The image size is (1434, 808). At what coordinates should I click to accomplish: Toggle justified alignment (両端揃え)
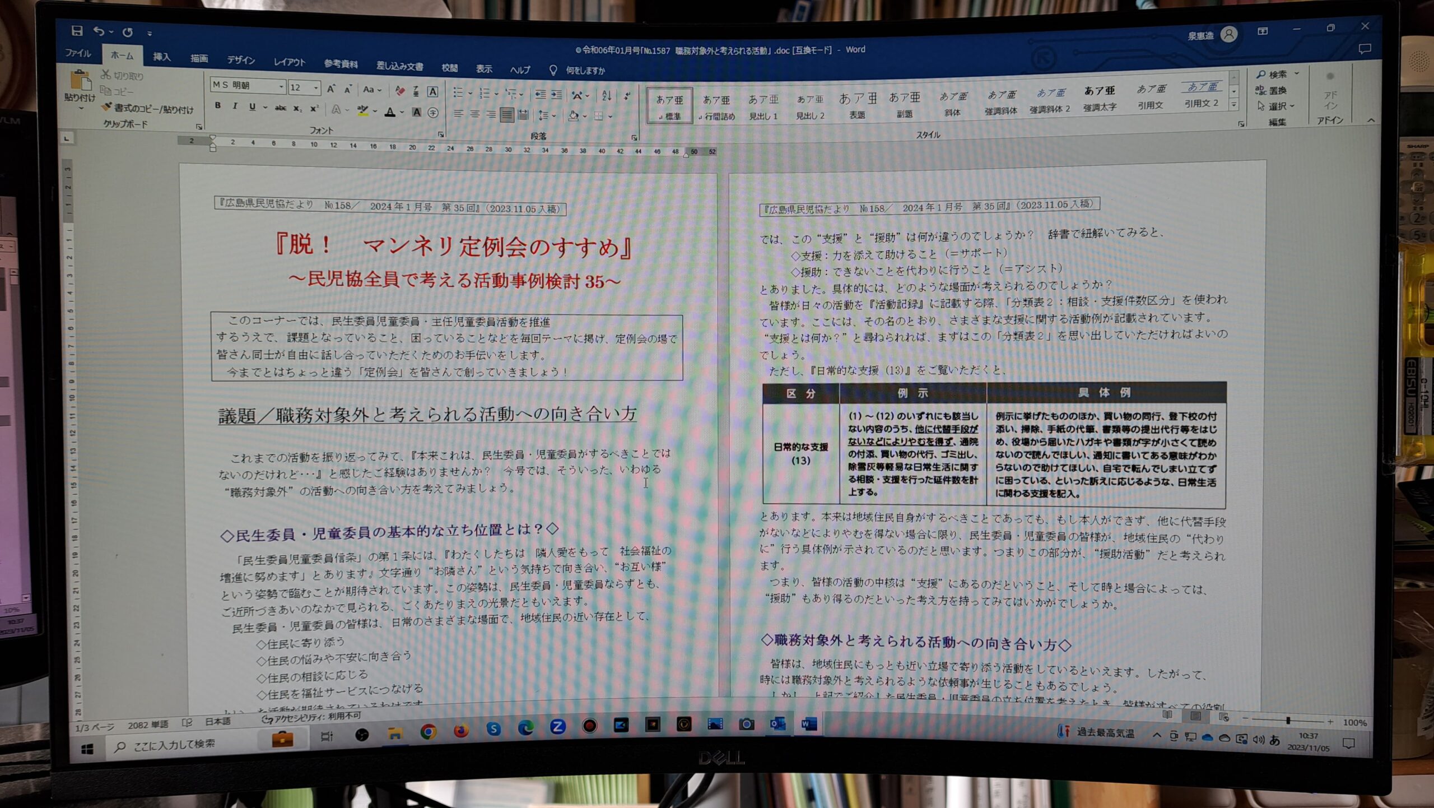pyautogui.click(x=507, y=115)
